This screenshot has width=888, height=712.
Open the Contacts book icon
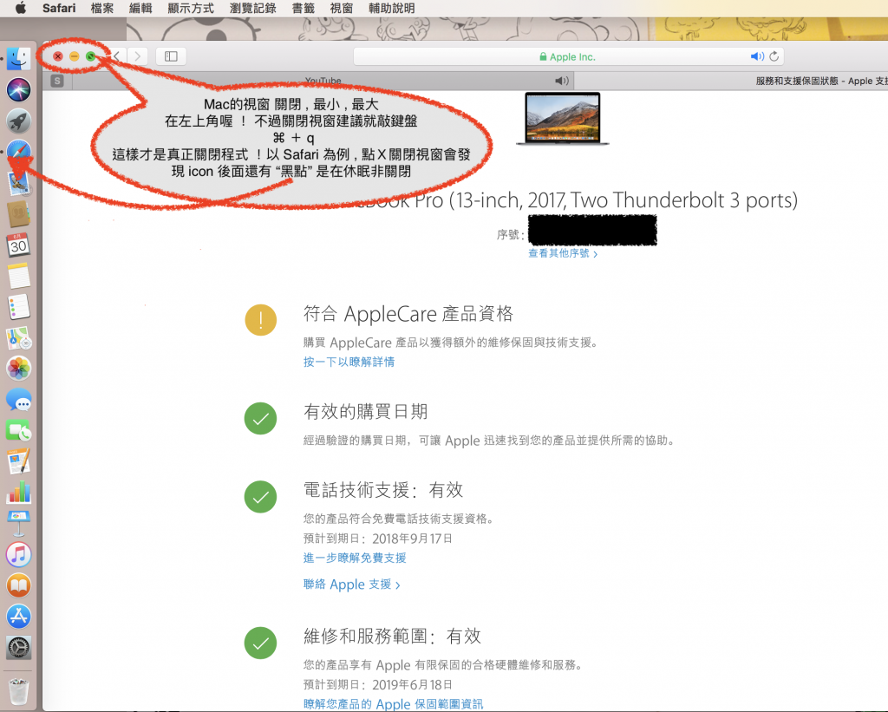click(19, 214)
